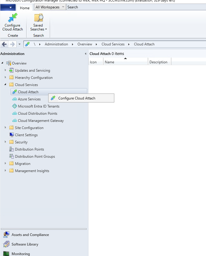Choose Configure Cloud Attach from context menu
Image resolution: width=206 pixels, height=256 pixels.
[x=77, y=98]
